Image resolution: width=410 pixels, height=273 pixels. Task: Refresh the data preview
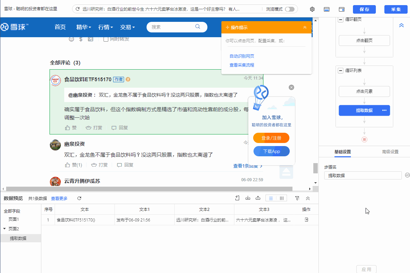click(79, 198)
